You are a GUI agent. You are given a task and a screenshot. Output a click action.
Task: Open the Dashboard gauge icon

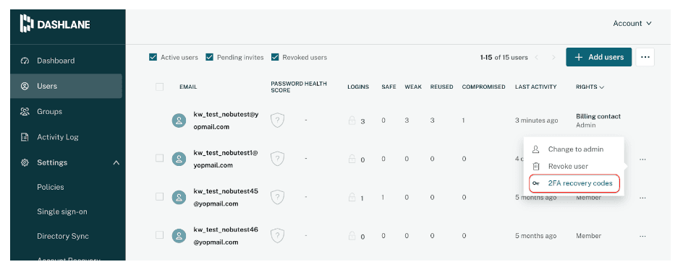25,61
